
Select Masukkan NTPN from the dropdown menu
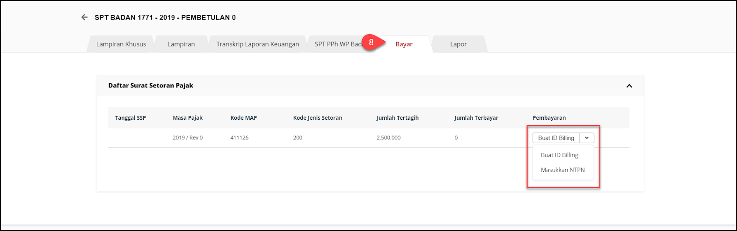click(562, 170)
